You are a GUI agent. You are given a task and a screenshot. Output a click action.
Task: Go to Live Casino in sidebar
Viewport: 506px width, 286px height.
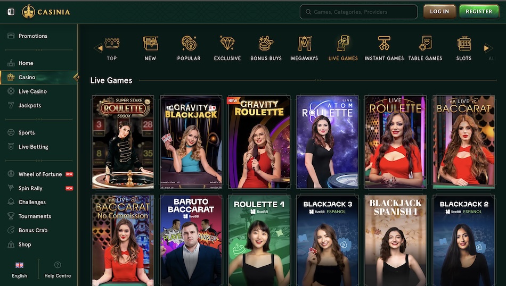[x=32, y=91]
